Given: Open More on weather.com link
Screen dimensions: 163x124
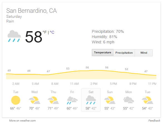Looking at the screenshot, I should tap(23, 121).
